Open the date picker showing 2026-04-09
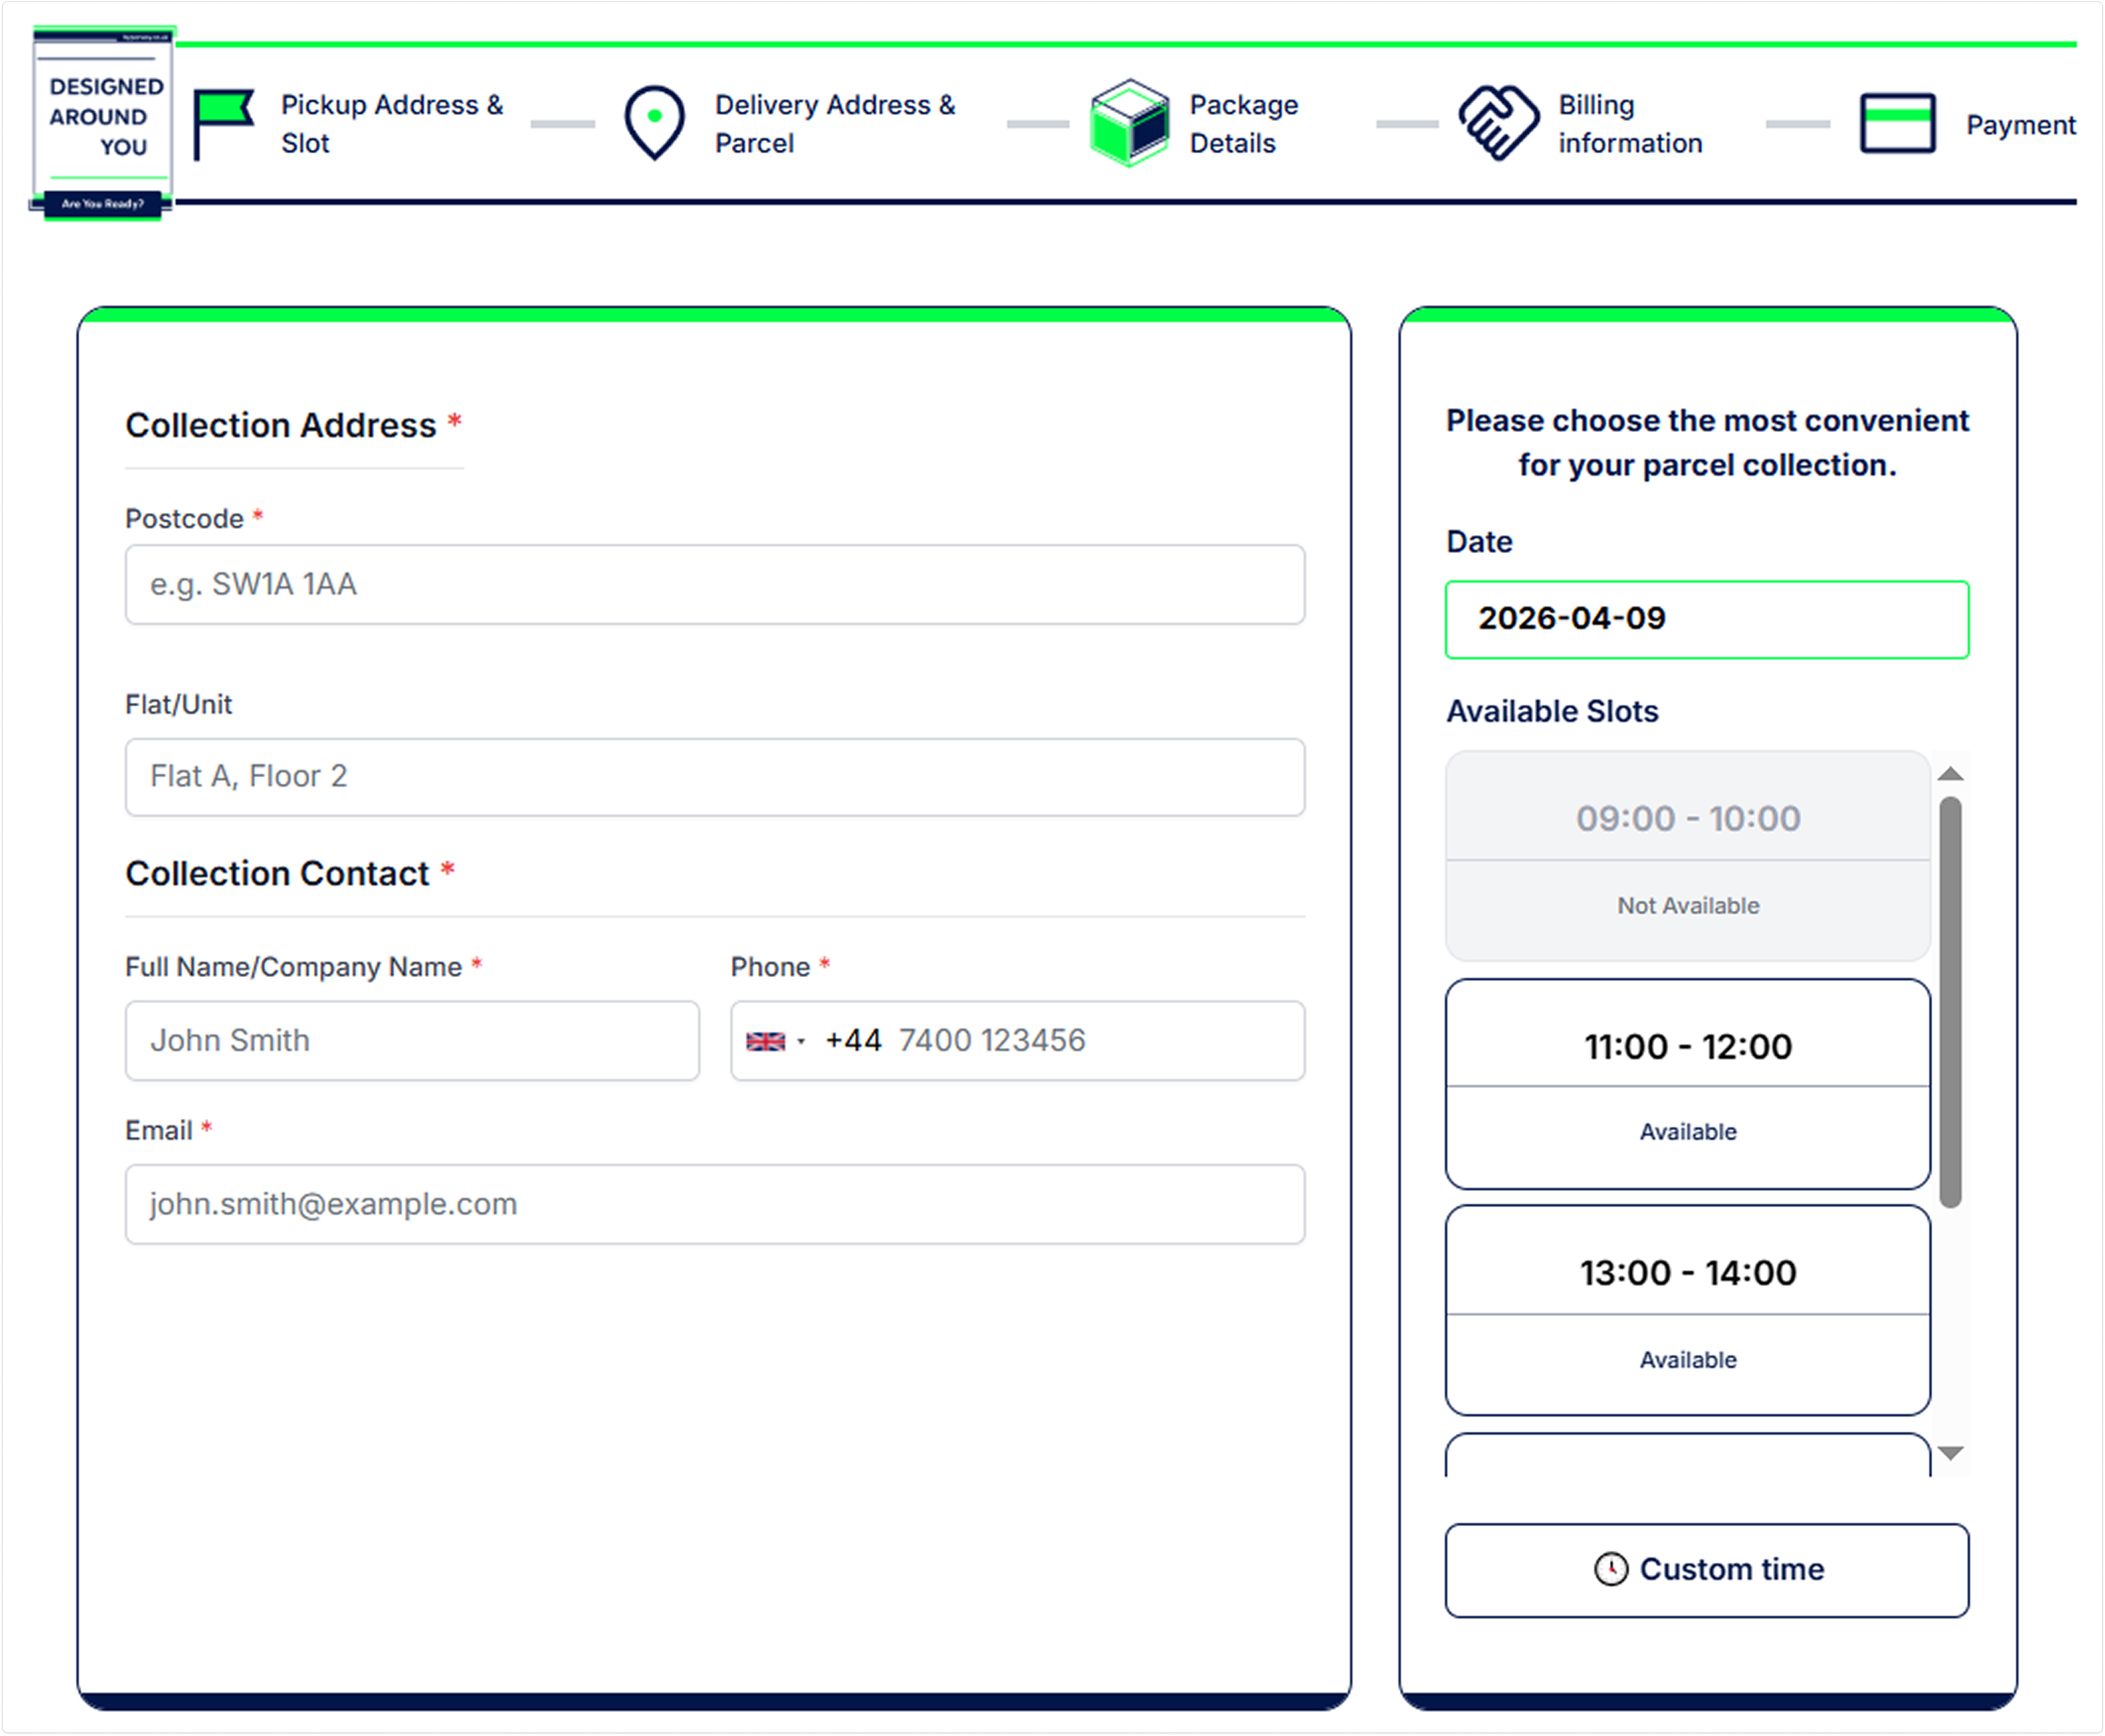The image size is (2105, 1736). [1706, 619]
